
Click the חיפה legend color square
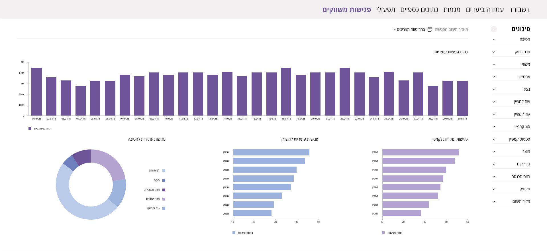164,181
